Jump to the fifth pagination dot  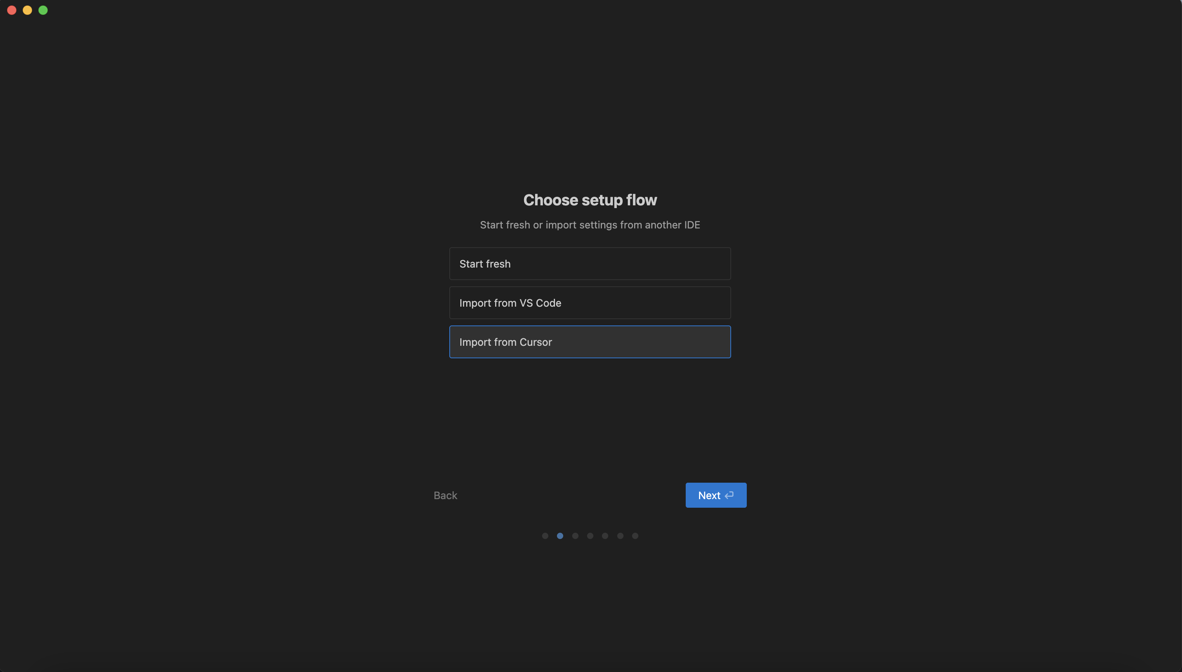pos(605,536)
